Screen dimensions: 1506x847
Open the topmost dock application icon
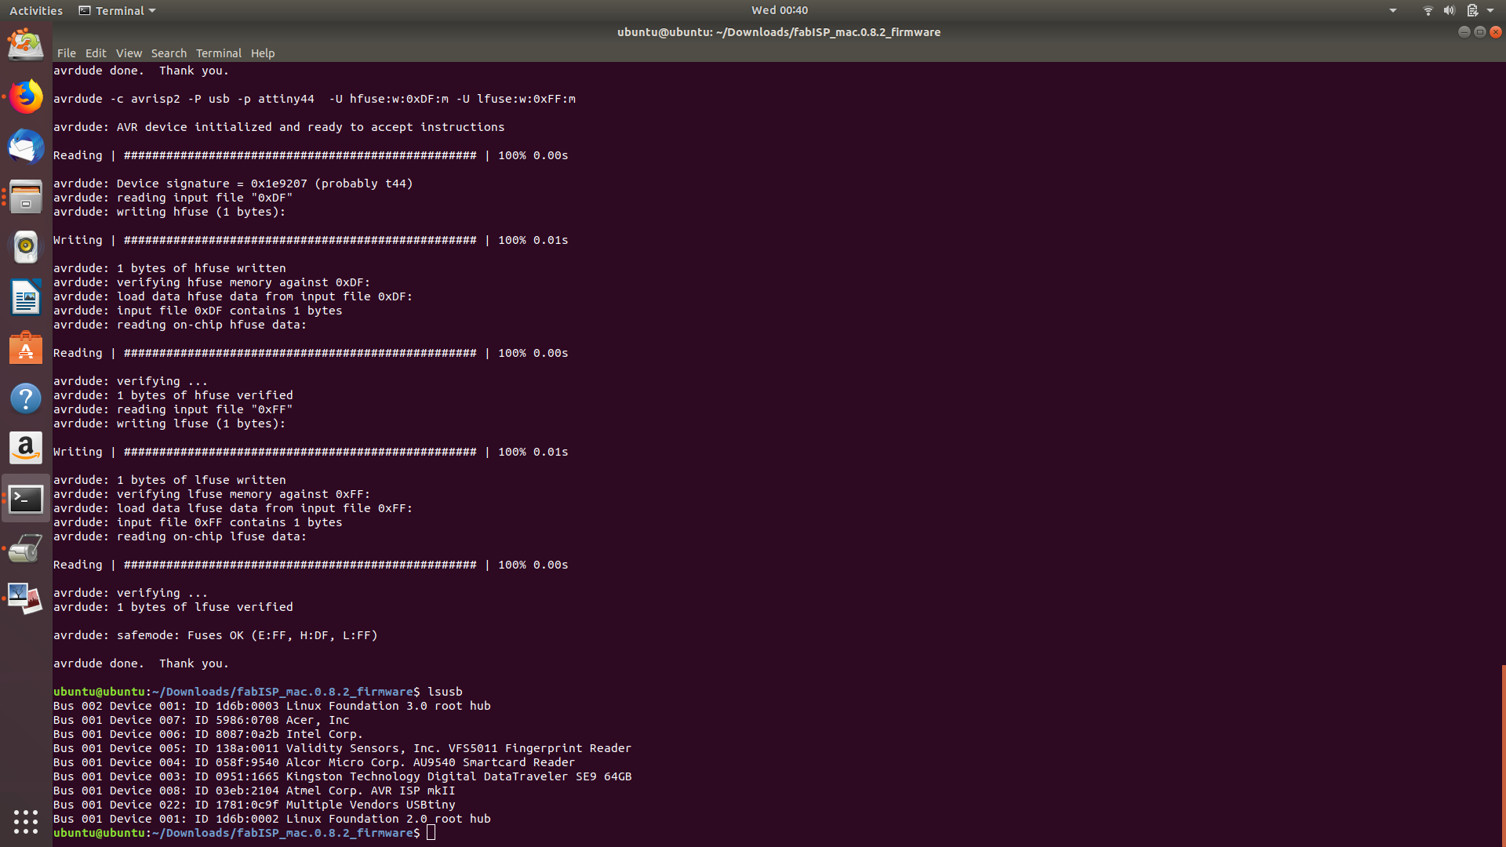point(26,45)
